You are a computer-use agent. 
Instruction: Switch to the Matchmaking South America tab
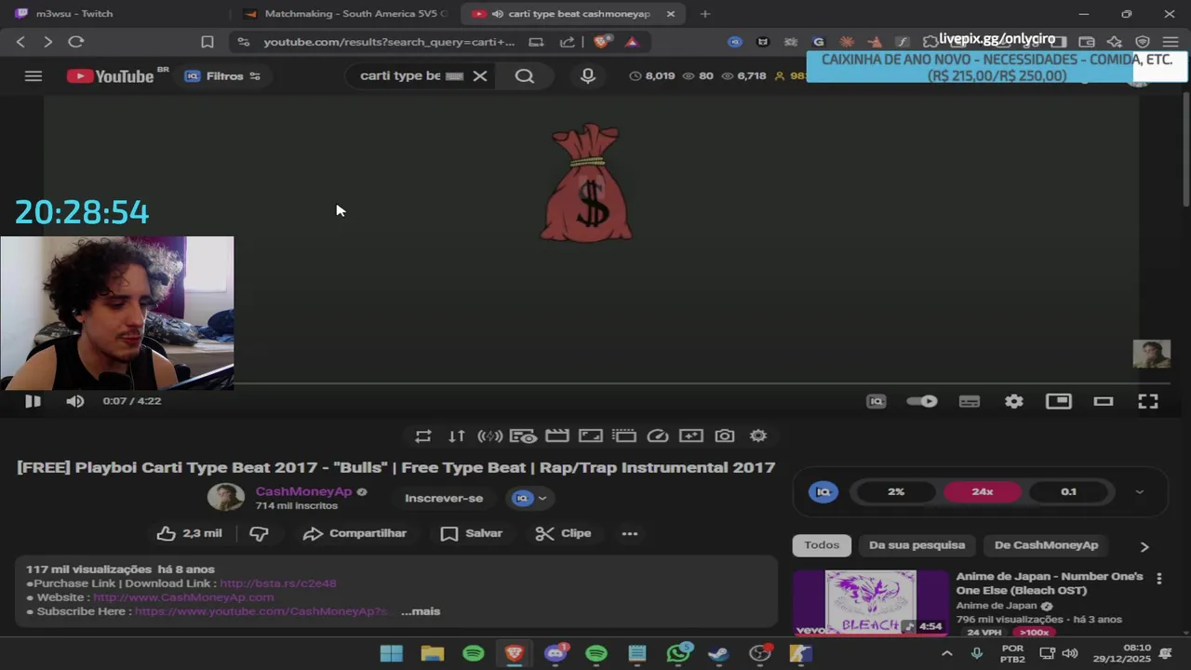pos(346,14)
